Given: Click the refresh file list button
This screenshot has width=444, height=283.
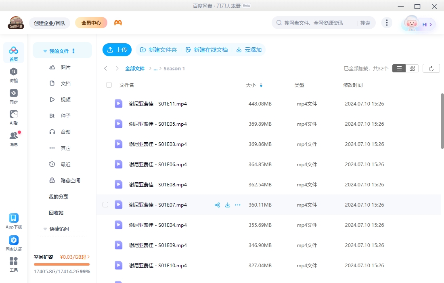Looking at the screenshot, I should click(431, 68).
